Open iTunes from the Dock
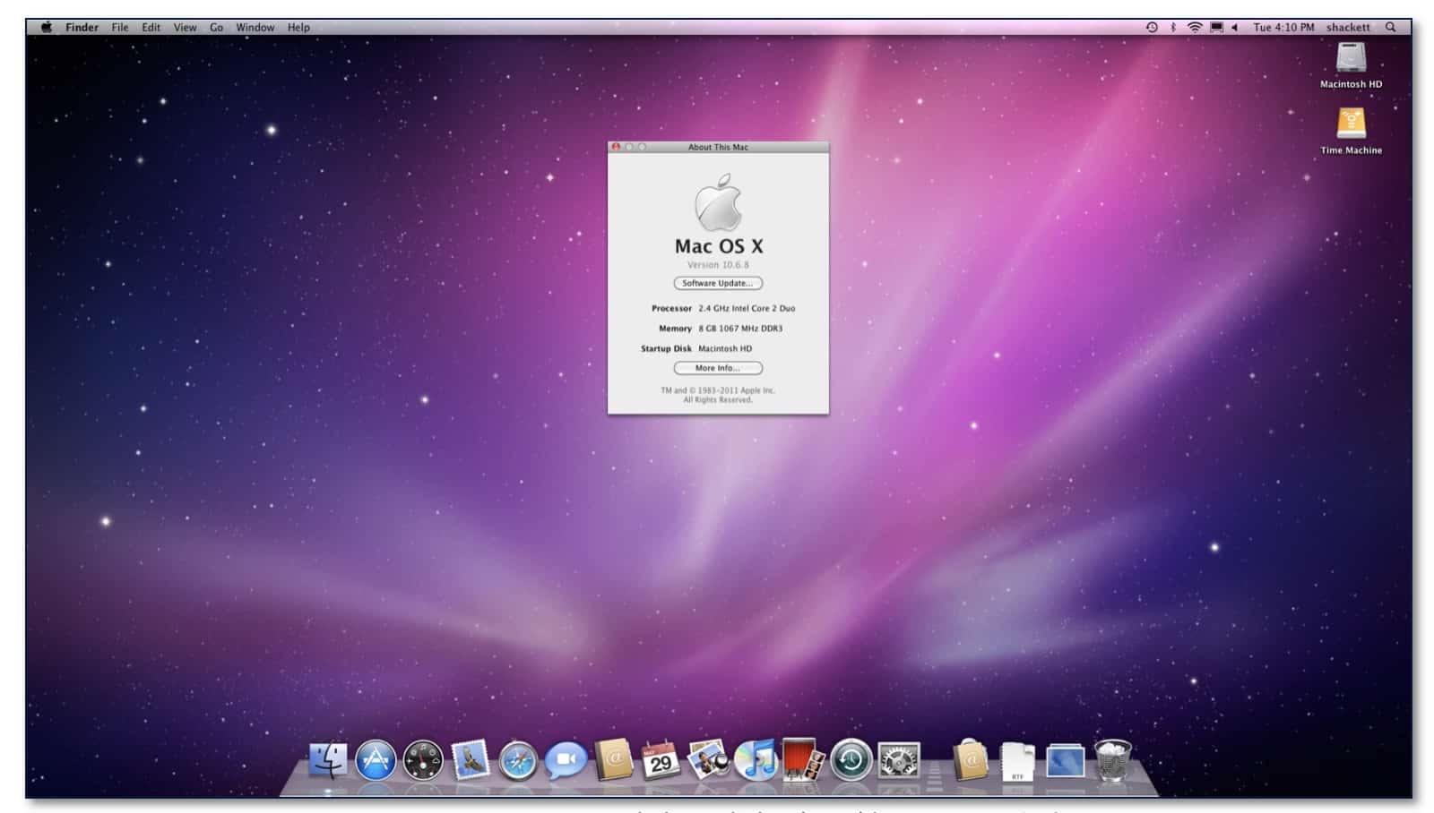 coord(756,761)
